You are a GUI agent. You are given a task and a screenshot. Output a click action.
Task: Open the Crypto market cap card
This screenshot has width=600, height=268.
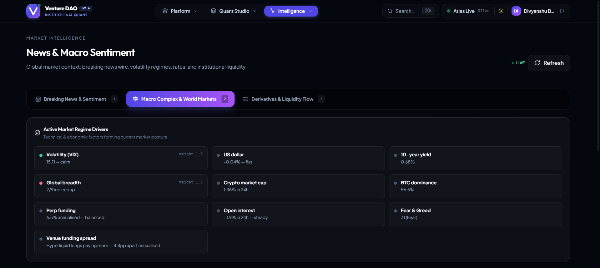298,186
